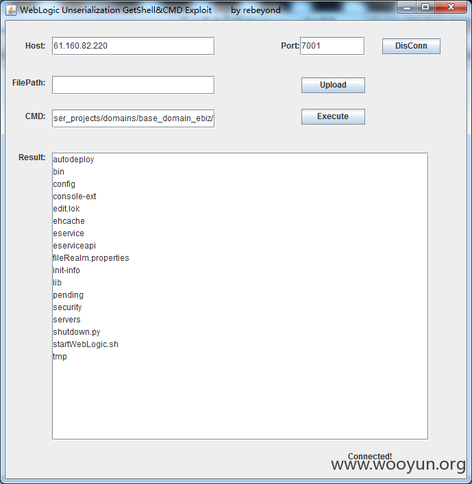Maximize the exploit window

point(425,8)
